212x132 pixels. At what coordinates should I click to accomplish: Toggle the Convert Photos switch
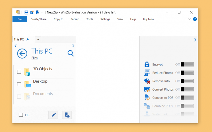point(187,89)
